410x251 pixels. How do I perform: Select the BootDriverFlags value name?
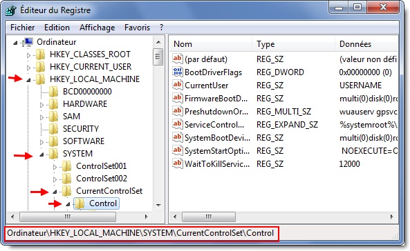213,72
